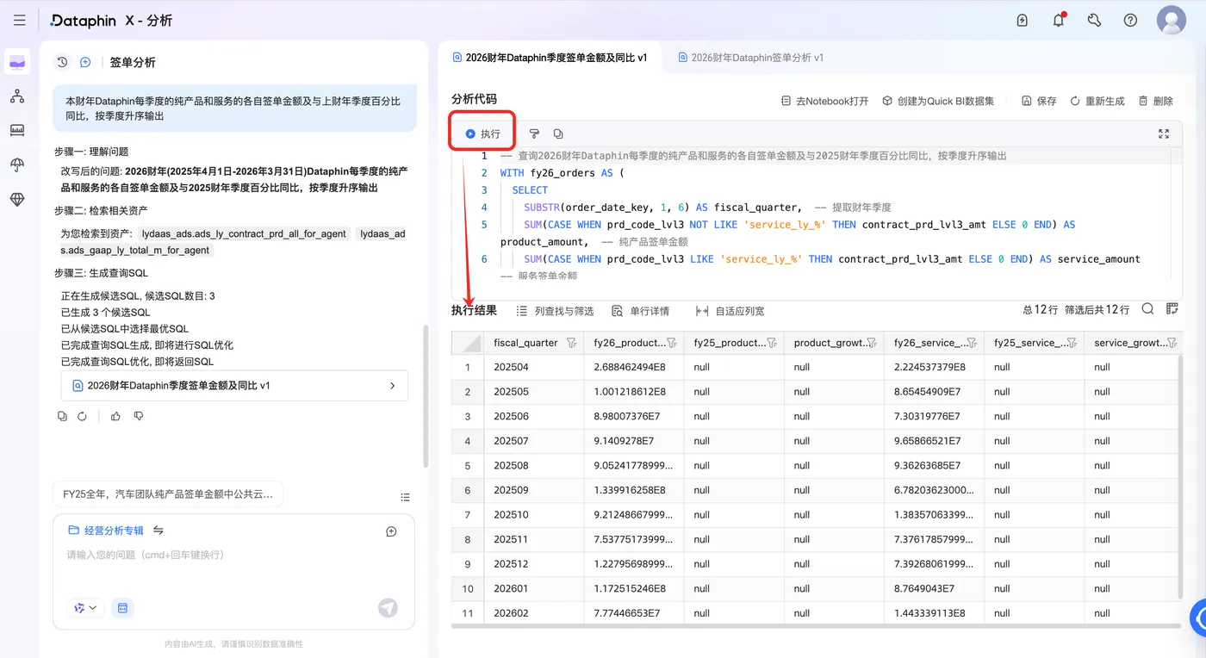
Task: Select row number 5 in results table
Action: coord(468,466)
